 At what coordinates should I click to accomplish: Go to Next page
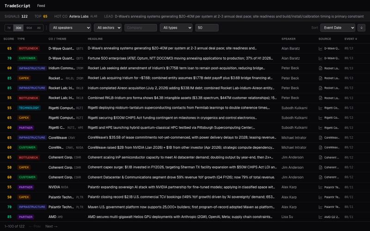click(x=51, y=226)
